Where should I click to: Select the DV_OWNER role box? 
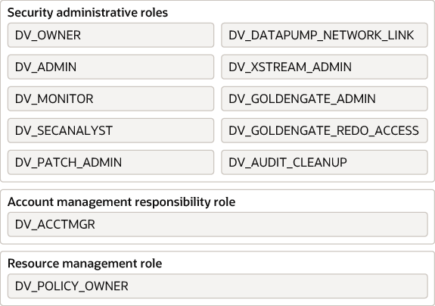(x=110, y=36)
